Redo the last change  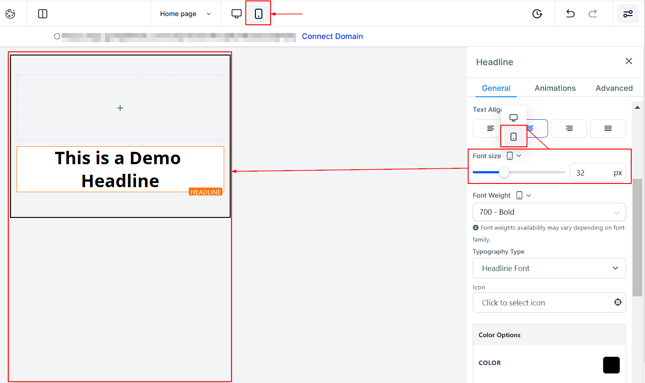click(x=593, y=14)
